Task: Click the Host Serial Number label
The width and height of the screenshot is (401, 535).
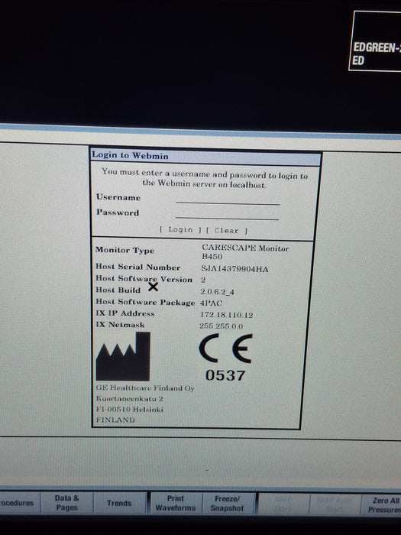Action: coord(137,267)
